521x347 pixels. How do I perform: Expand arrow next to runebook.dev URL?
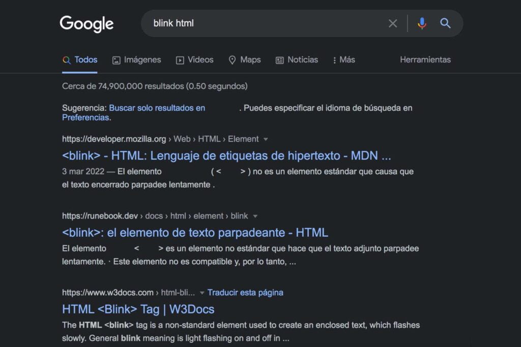tap(255, 216)
